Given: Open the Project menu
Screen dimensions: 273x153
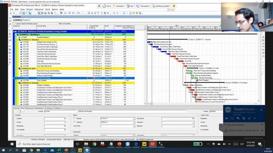Looking at the screenshot, I should click(29, 9).
